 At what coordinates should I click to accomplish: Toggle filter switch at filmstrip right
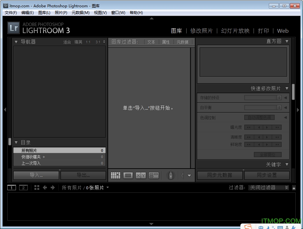coord(294,188)
